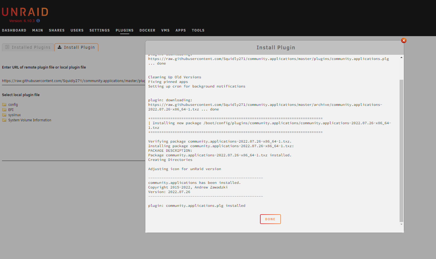Viewport: 436px width, 259px height.
Task: Click the syslinux folder icon
Action: click(4, 115)
